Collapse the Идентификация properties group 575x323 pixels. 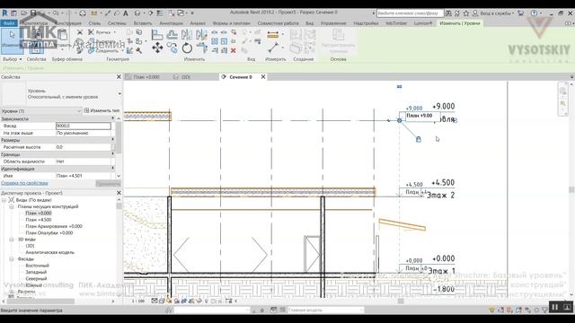tap(112, 168)
